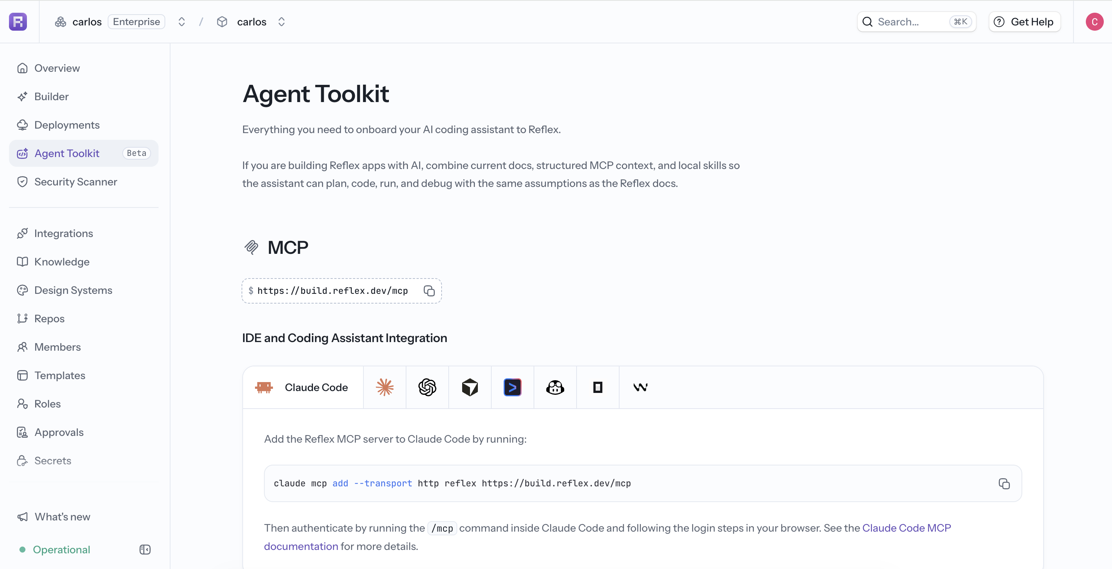Open Integrations page
Viewport: 1112px width, 569px height.
tap(84, 234)
